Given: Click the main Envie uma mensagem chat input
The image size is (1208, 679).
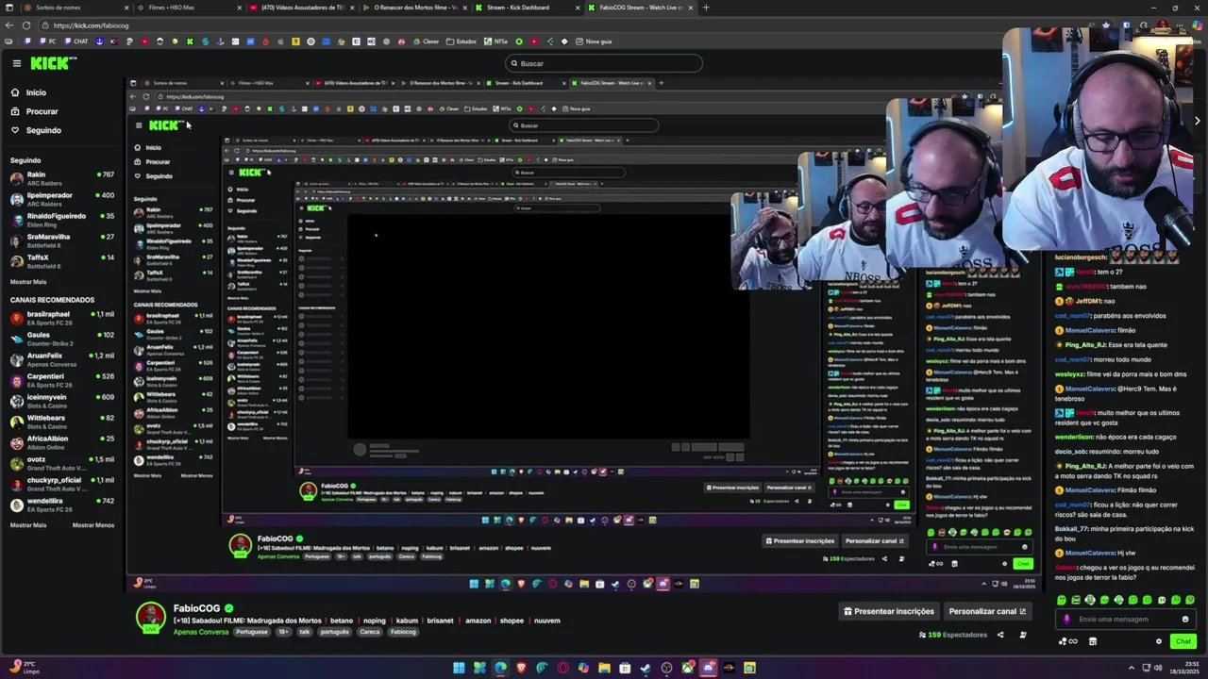Looking at the screenshot, I should (x=1126, y=620).
